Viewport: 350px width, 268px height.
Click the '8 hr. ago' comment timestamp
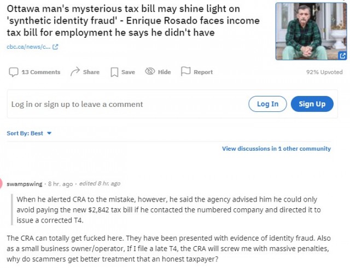pyautogui.click(x=61, y=184)
